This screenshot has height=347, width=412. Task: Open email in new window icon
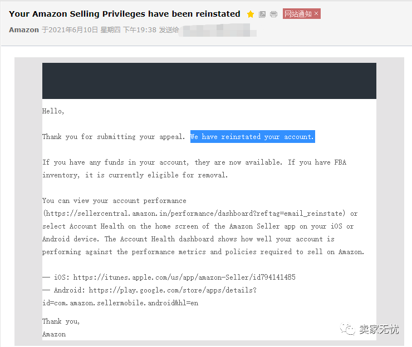coord(262,14)
